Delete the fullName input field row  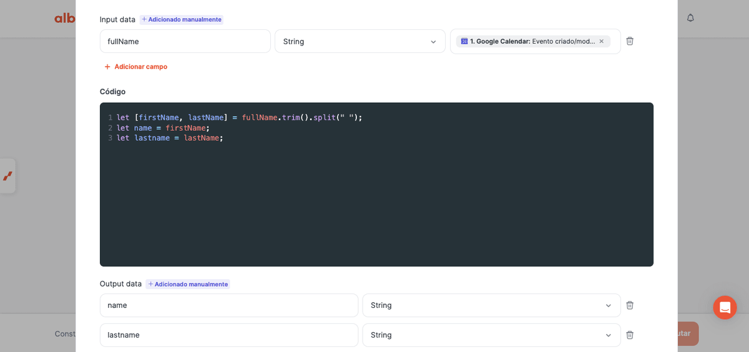click(630, 41)
